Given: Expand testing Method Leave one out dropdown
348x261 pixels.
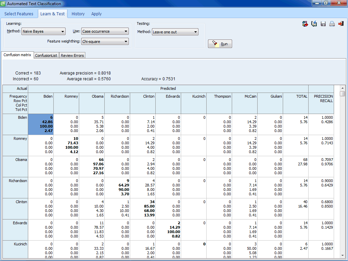Looking at the screenshot, I should coord(175,32).
